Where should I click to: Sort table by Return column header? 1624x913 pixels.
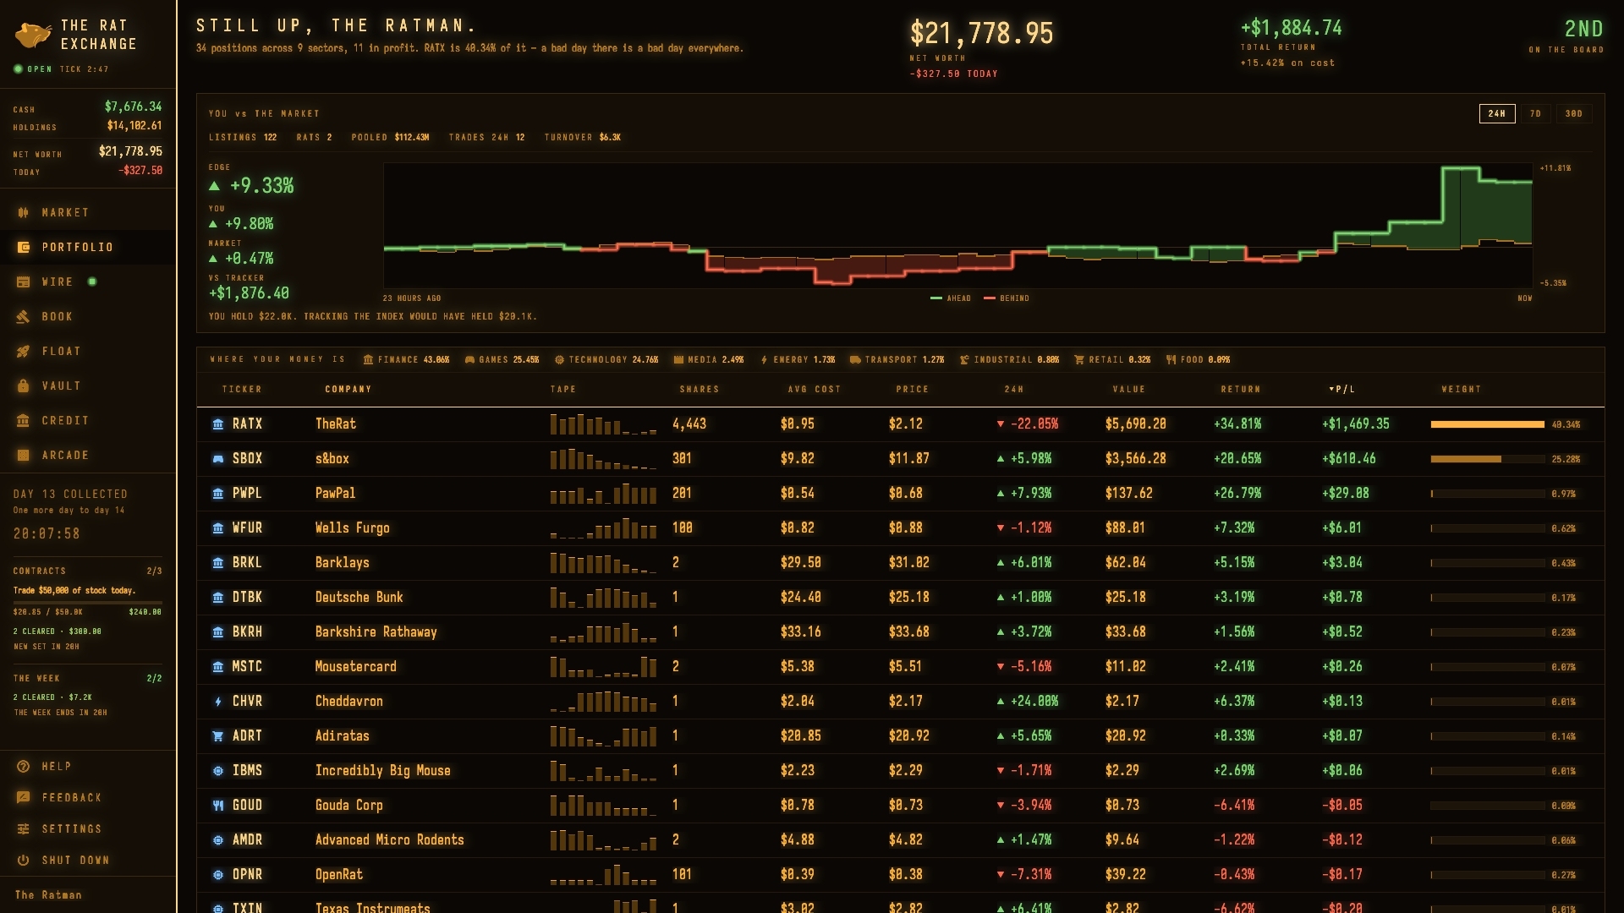point(1241,389)
